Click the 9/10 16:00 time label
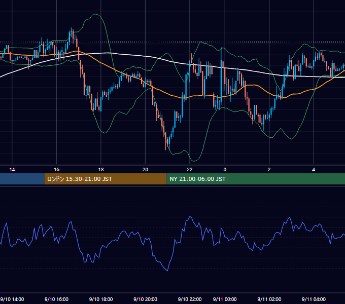Screen dimensions: 345x304 56,299
